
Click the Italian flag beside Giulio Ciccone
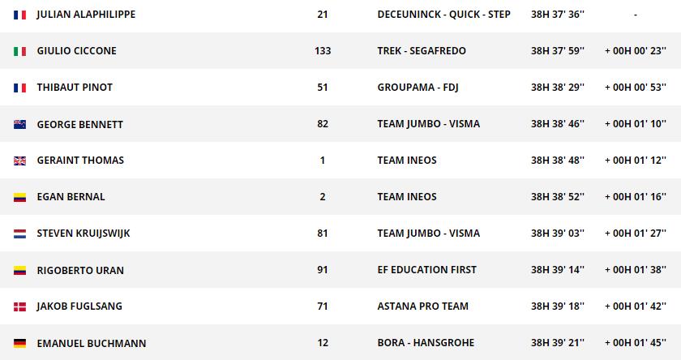tap(19, 51)
